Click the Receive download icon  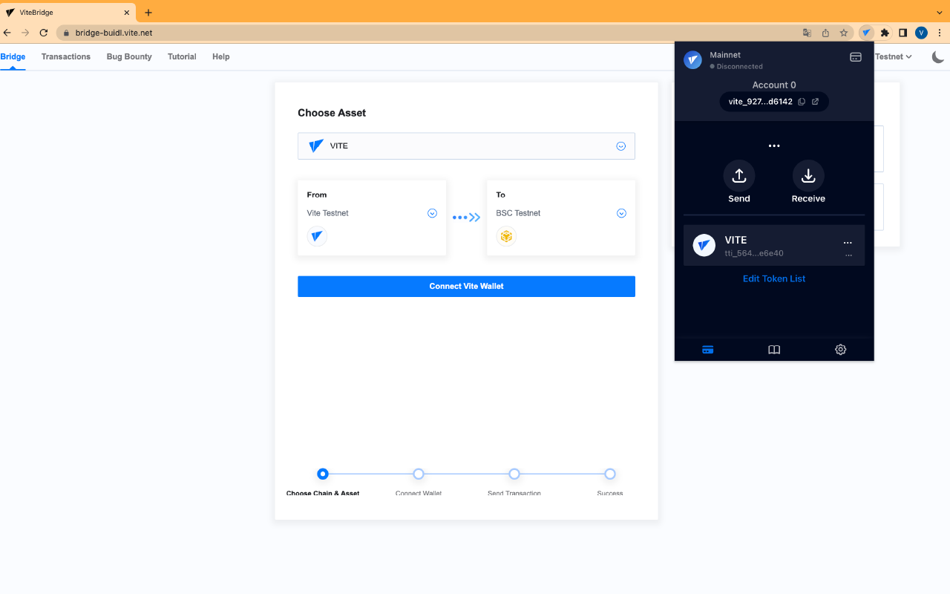pyautogui.click(x=808, y=176)
